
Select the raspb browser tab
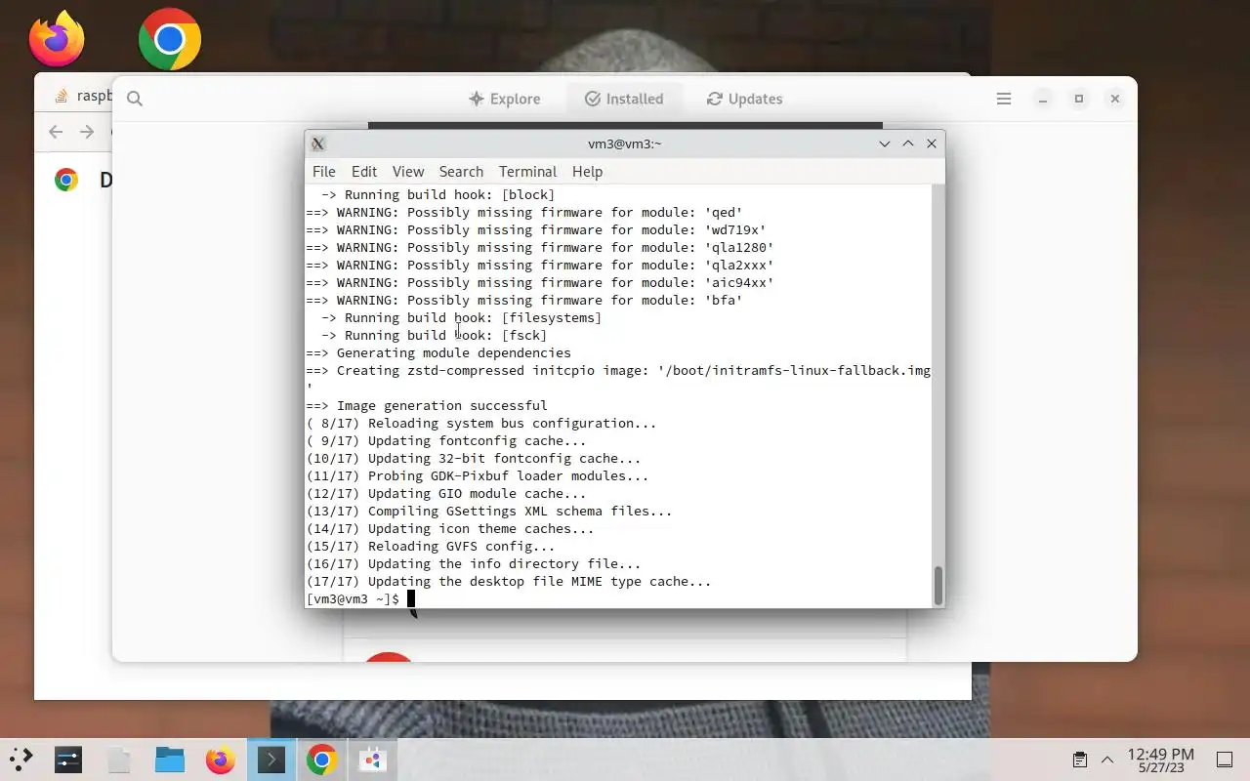click(x=82, y=96)
